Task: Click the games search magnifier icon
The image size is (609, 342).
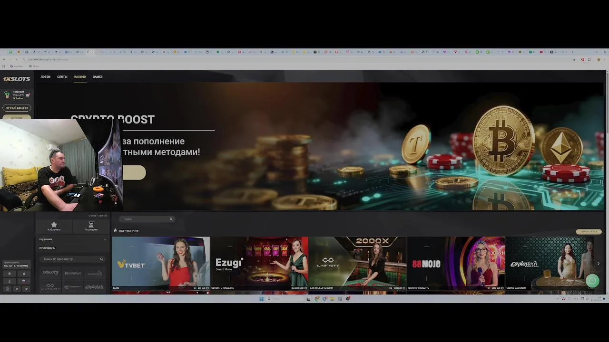Action: 171,219
